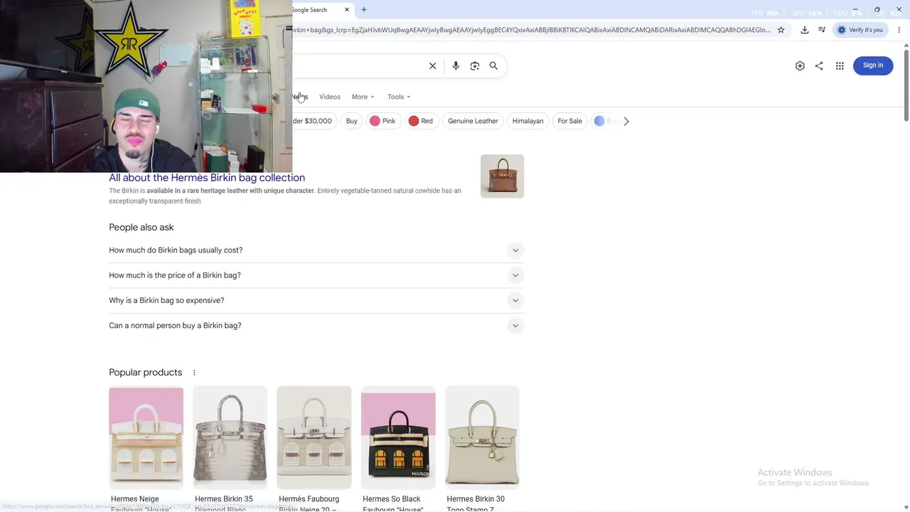Switch to the Videos results tab
Screen dimensions: 910x512
[x=330, y=97]
